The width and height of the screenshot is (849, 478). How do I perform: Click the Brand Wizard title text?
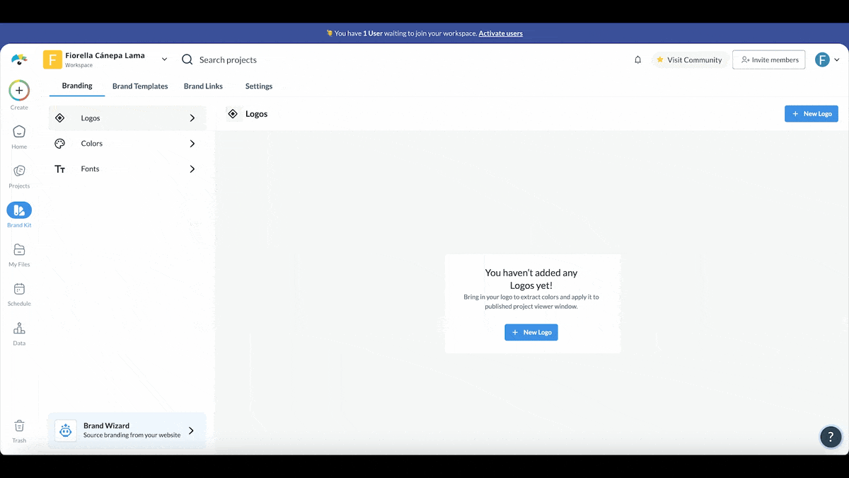pos(106,426)
